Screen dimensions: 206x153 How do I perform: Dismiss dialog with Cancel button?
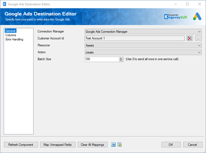193,145
